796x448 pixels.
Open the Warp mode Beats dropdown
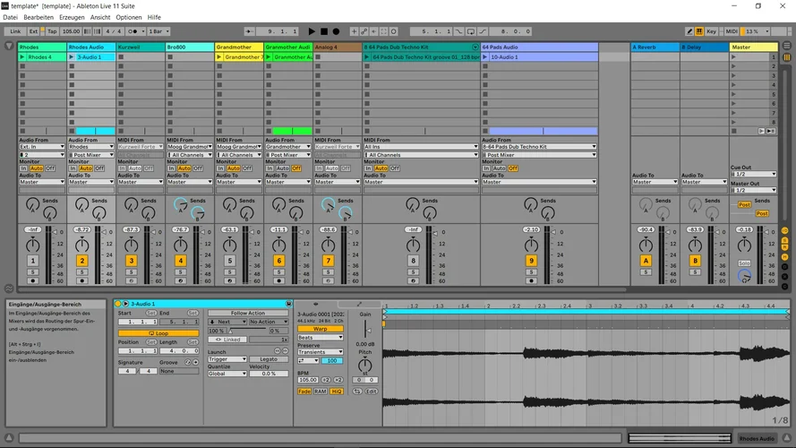(320, 338)
